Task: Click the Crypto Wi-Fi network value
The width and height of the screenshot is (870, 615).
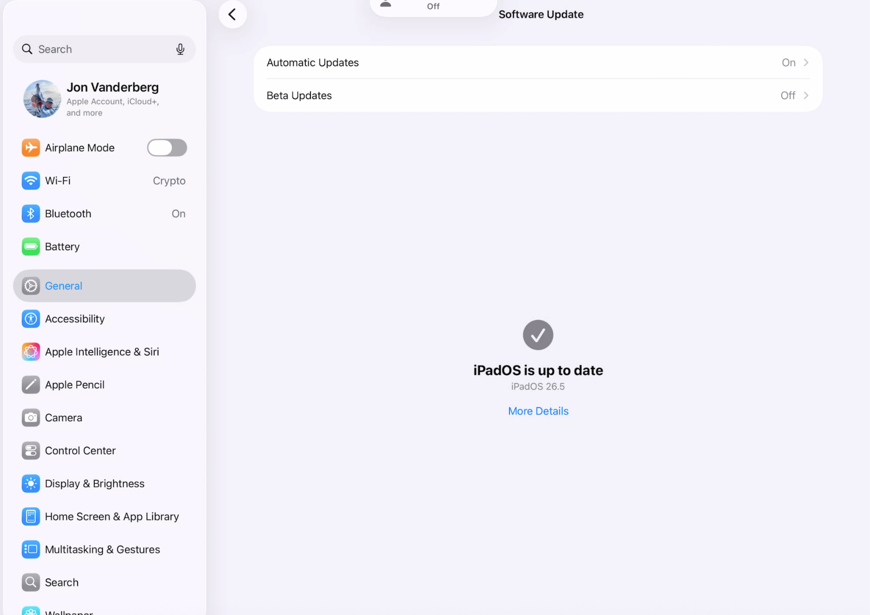Action: click(x=169, y=181)
